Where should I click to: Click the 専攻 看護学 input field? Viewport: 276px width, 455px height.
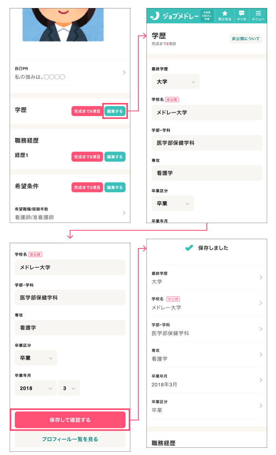click(x=207, y=173)
